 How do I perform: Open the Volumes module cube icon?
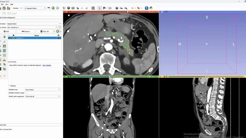[x=68, y=8]
